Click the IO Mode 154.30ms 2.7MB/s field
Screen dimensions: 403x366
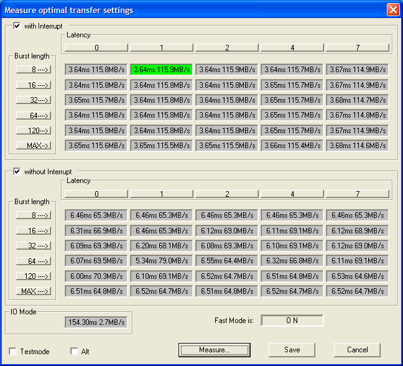(x=96, y=322)
